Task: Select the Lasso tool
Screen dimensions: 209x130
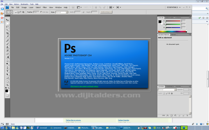Action: 7,27
